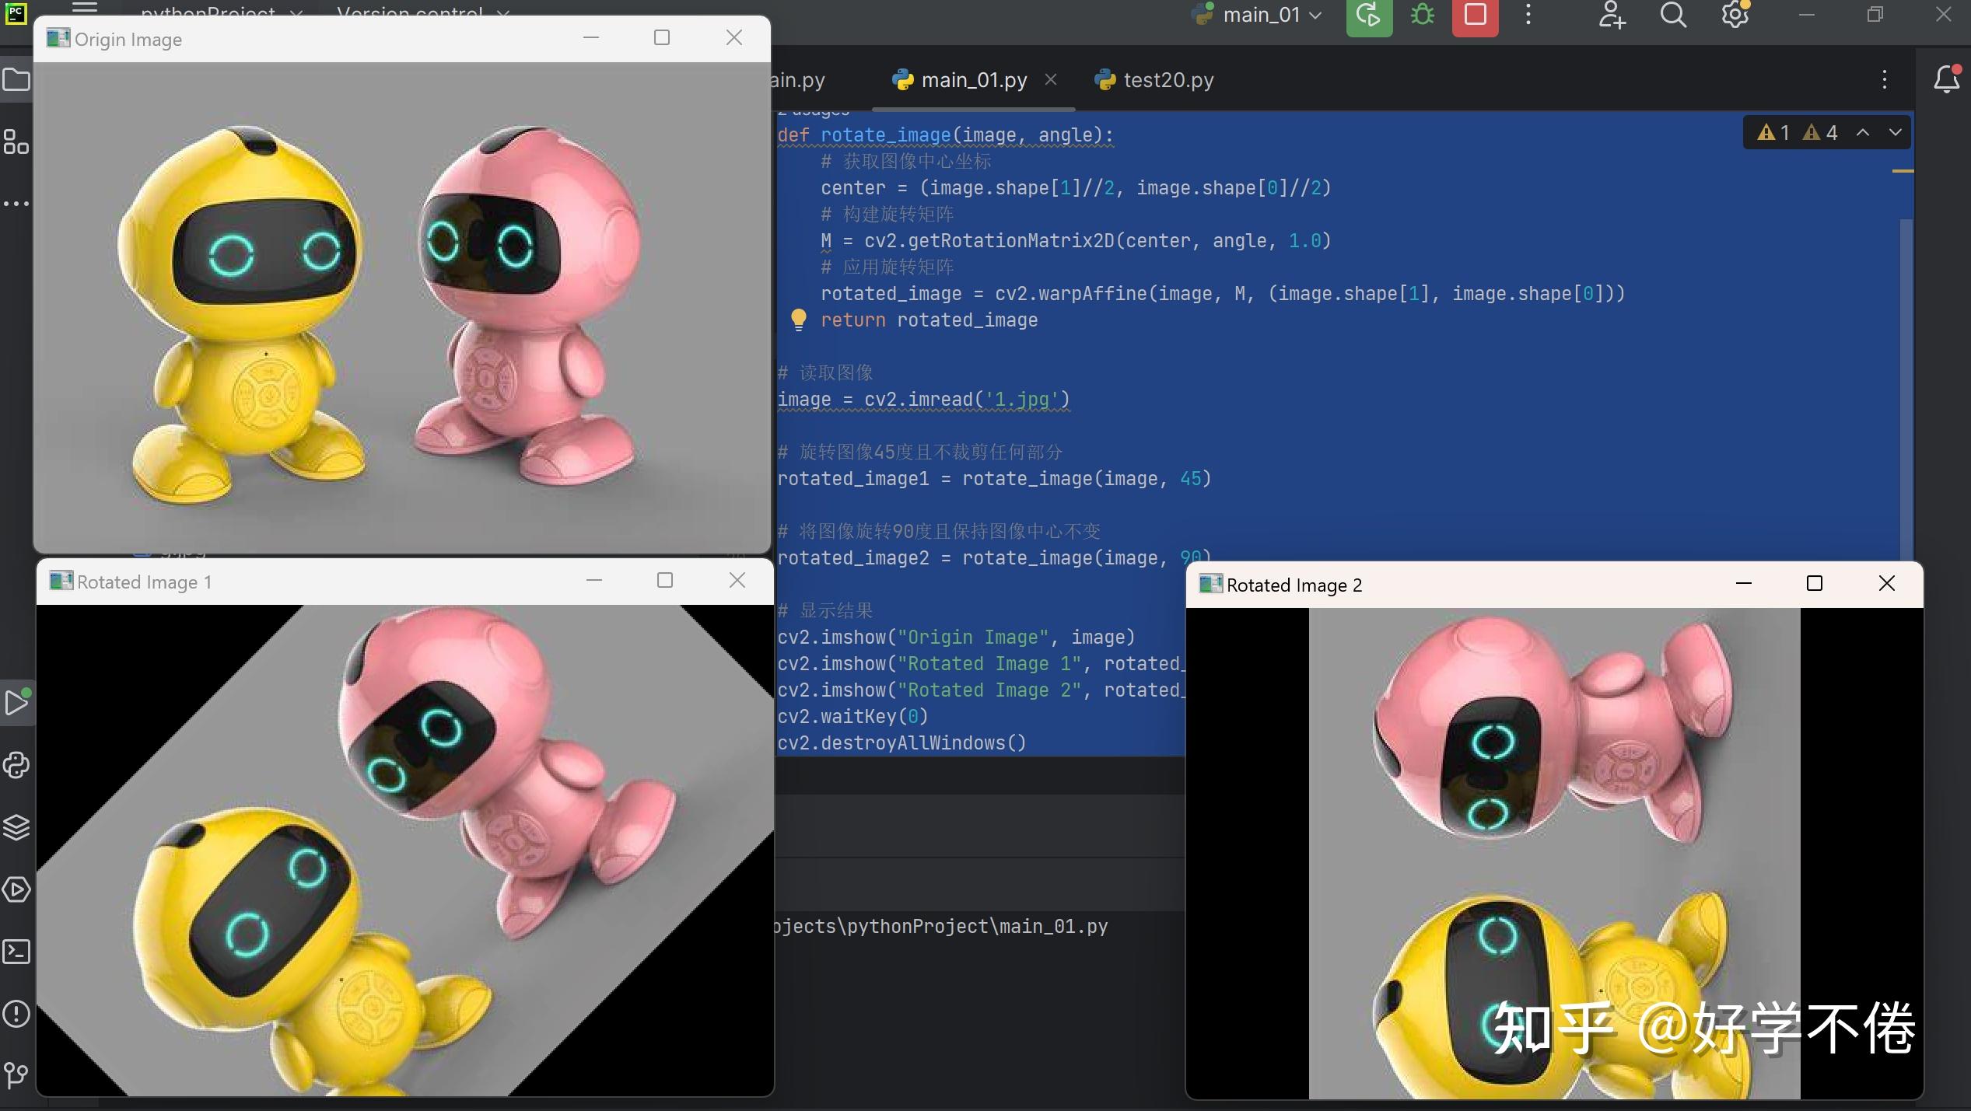
Task: Open the Structure tool window icon
Action: click(x=16, y=141)
